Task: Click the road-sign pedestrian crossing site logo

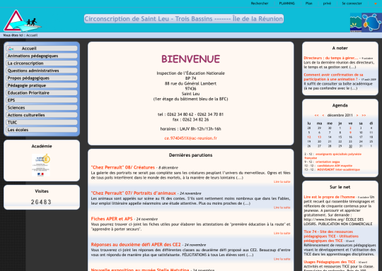Action: coord(23,21)
